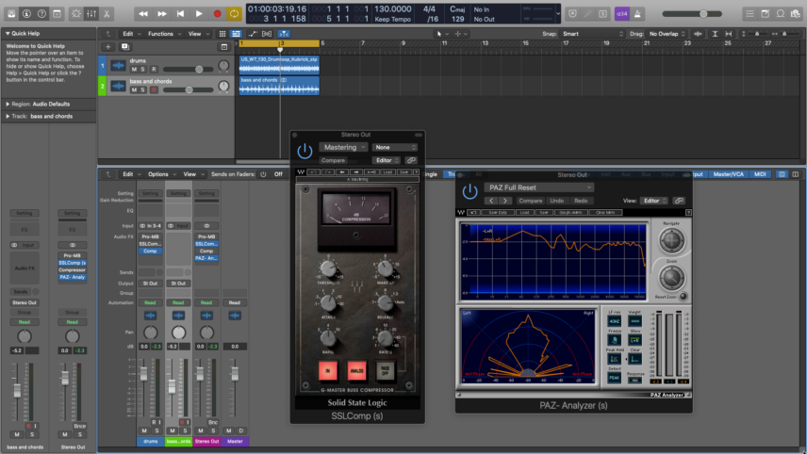Toggle the red ANALOG button on SSL compressor
The height and width of the screenshot is (454, 807).
(x=356, y=371)
